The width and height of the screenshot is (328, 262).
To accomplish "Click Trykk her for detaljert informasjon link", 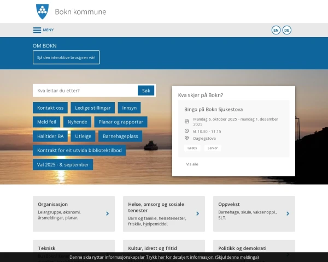I will (179, 257).
